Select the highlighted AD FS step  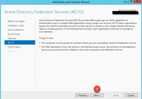(20, 42)
